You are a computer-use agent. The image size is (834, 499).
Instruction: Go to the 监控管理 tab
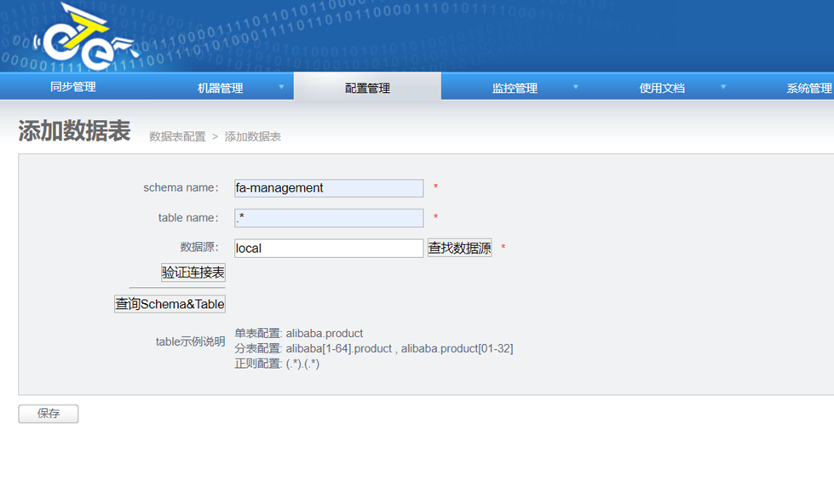tap(515, 88)
